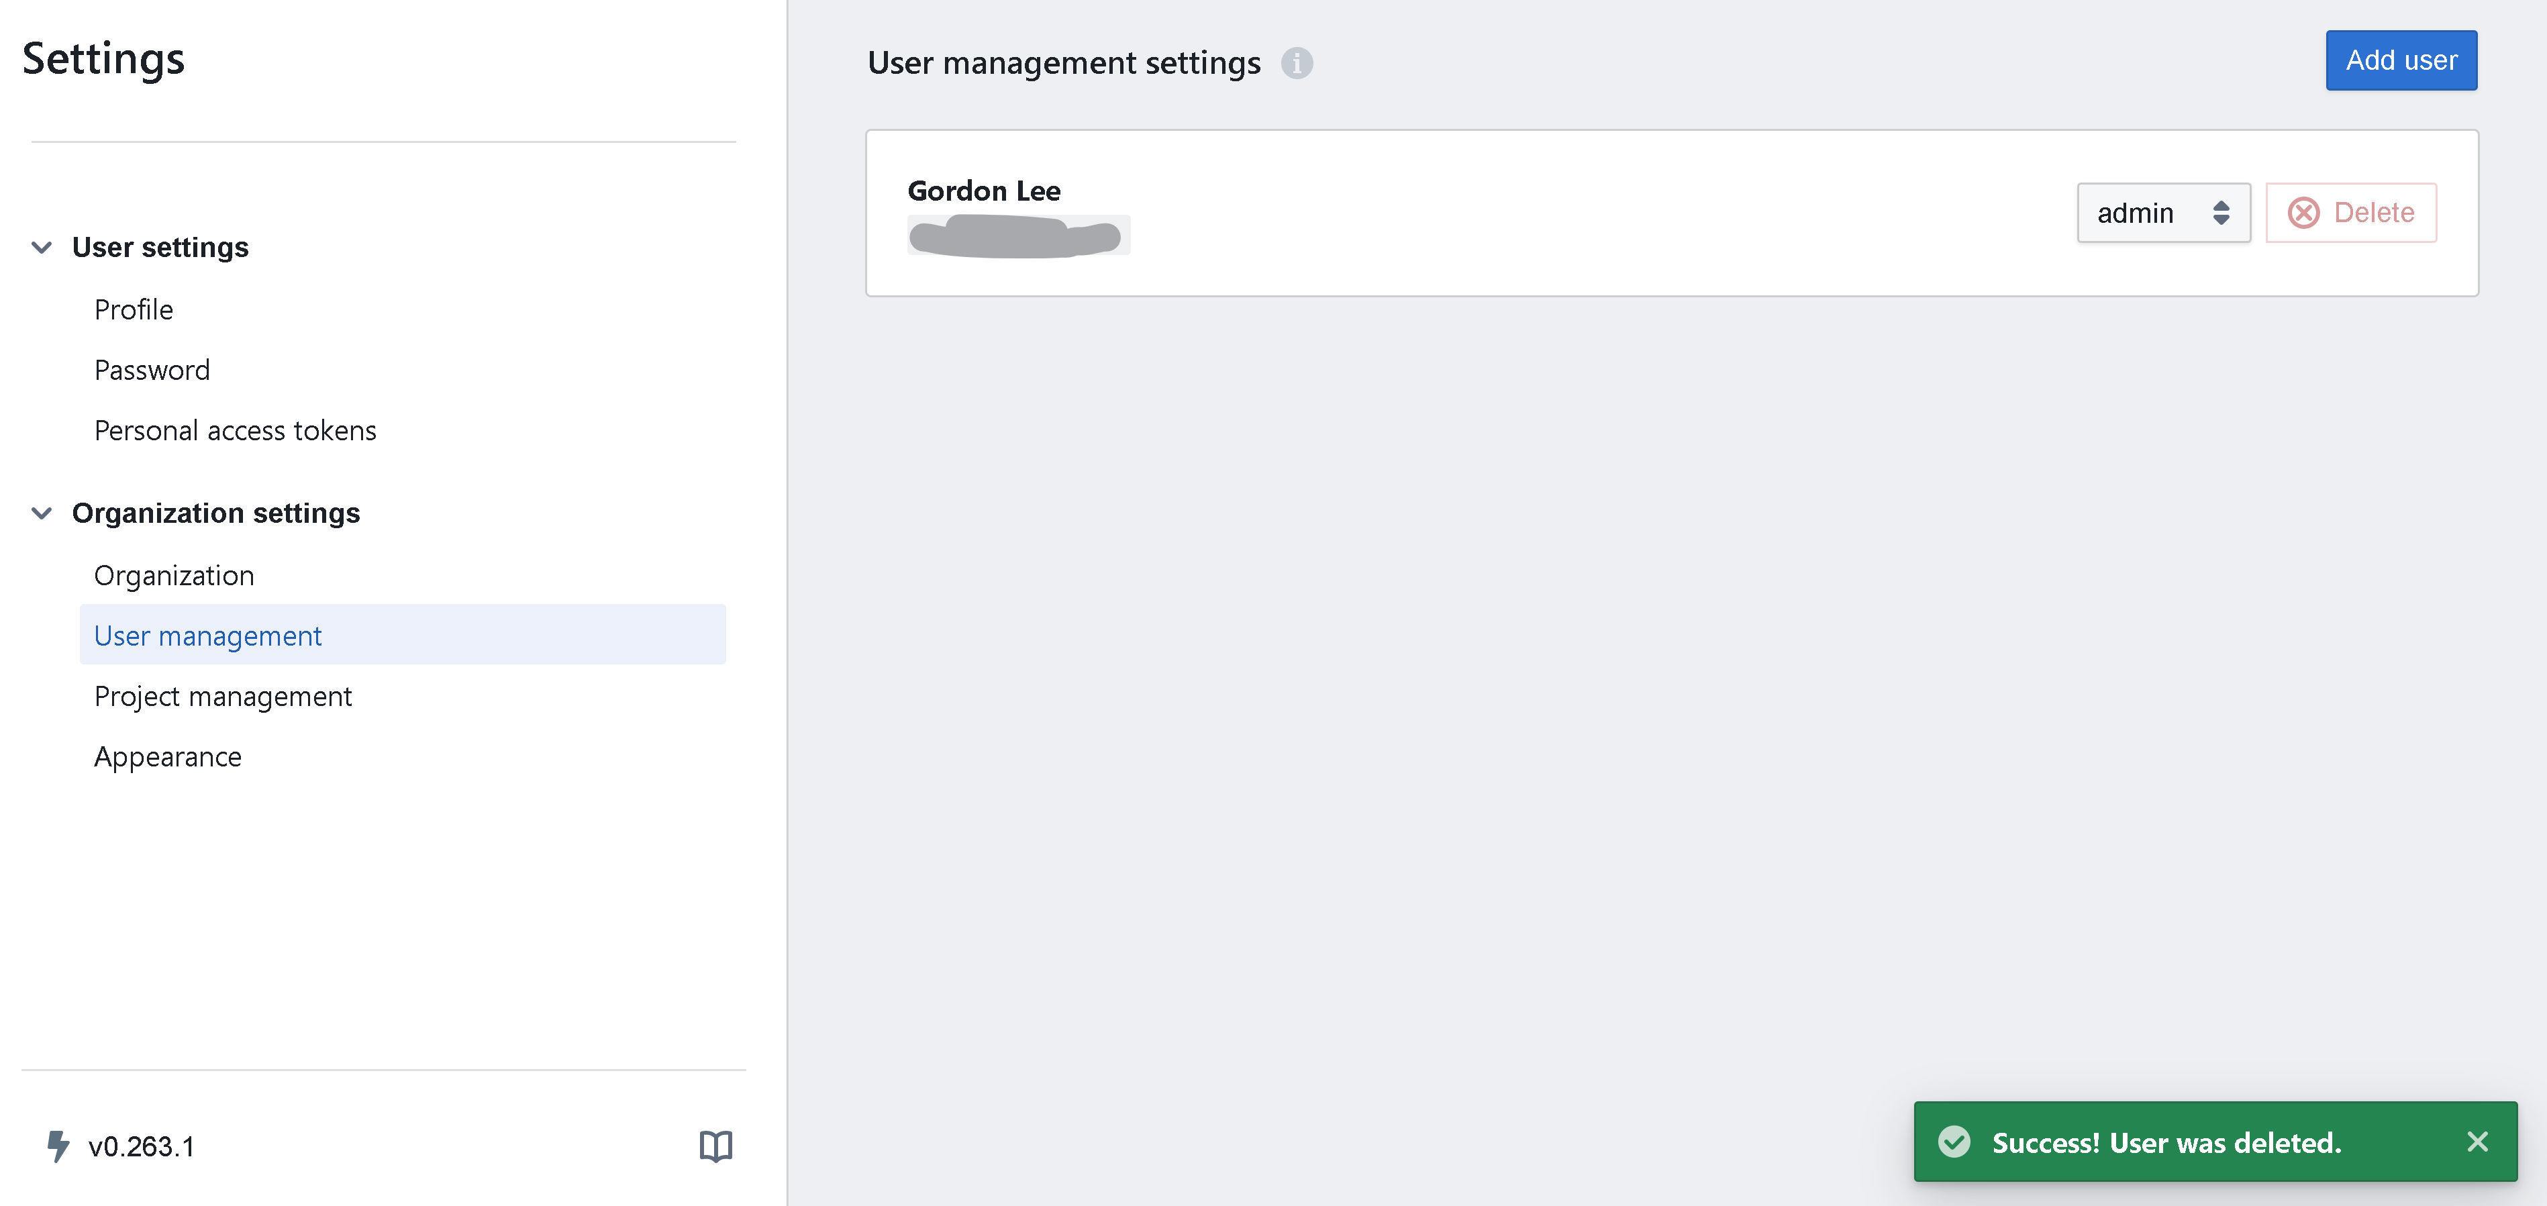Screen dimensions: 2547x1206
Task: Collapse the User settings section
Action: coord(42,247)
